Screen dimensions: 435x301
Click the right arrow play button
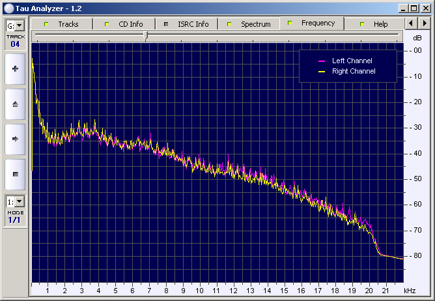(15, 139)
